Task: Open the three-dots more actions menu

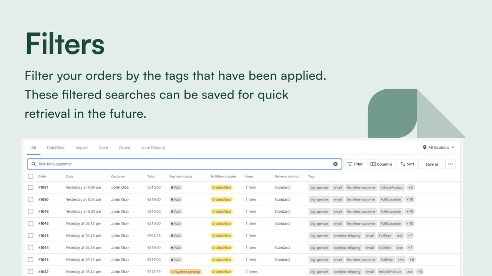Action: click(x=450, y=164)
